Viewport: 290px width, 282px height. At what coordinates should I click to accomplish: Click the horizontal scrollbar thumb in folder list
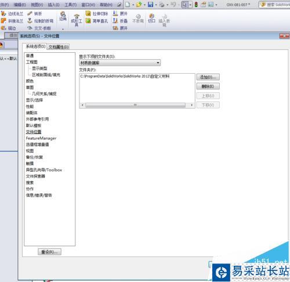tap(135, 105)
